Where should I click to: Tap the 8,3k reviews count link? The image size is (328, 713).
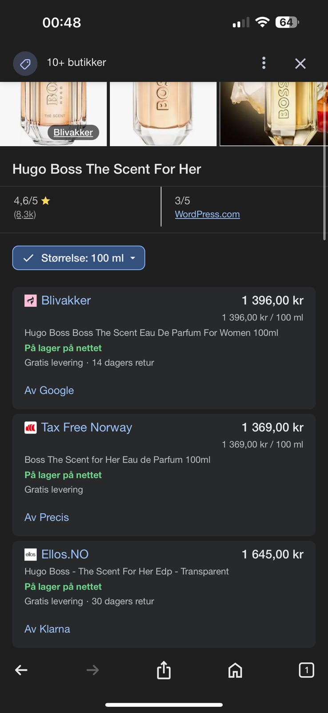[x=25, y=214]
